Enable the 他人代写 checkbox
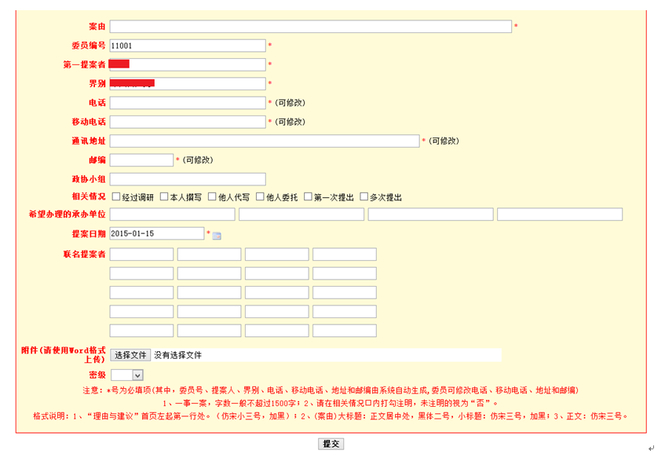The image size is (665, 454). 212,197
